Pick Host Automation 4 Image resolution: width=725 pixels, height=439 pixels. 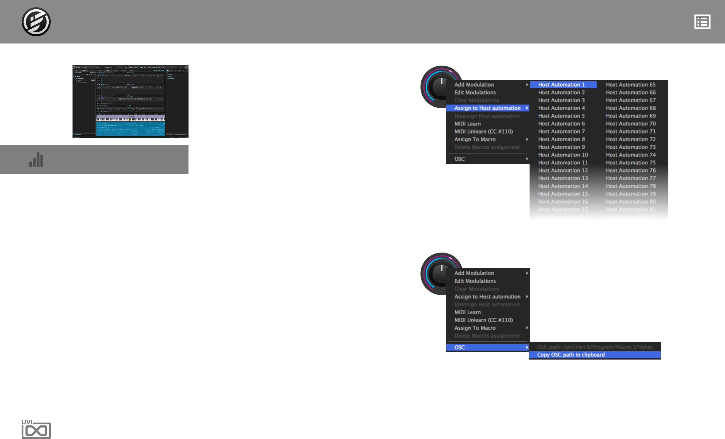[561, 108]
